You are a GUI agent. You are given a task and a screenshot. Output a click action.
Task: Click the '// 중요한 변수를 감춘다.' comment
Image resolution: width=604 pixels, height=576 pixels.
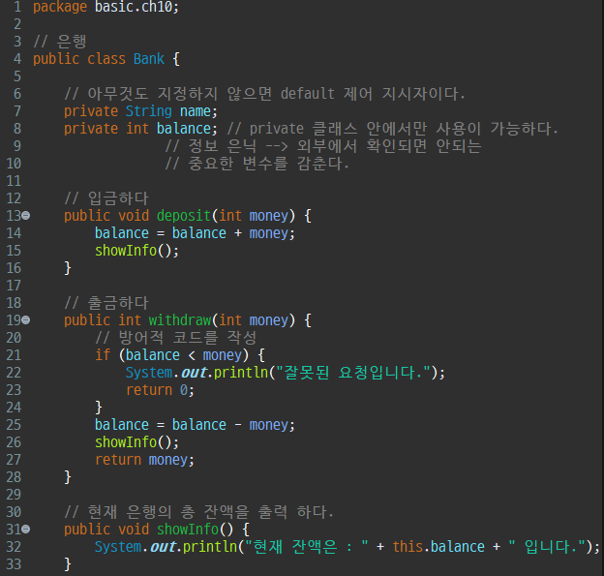257,164
